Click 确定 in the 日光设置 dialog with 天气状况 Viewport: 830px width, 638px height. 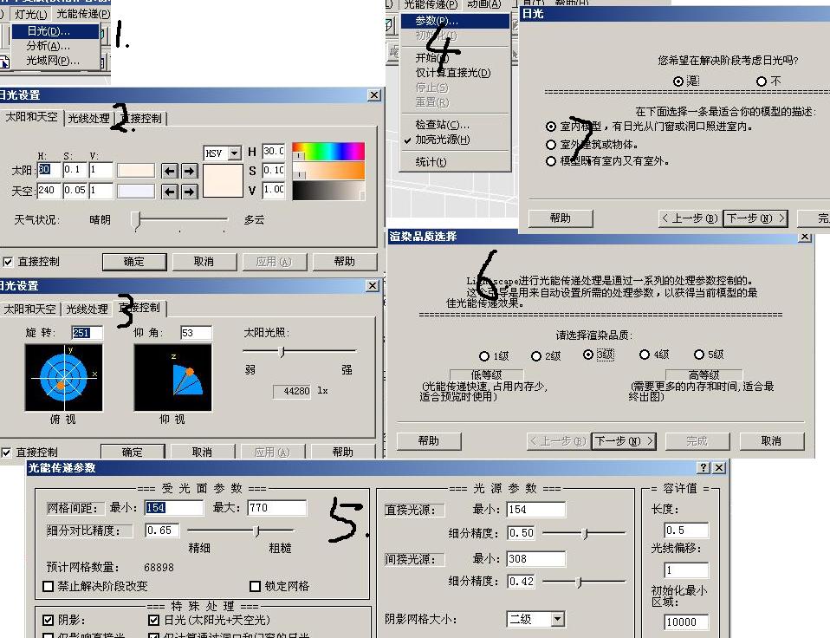coord(134,262)
